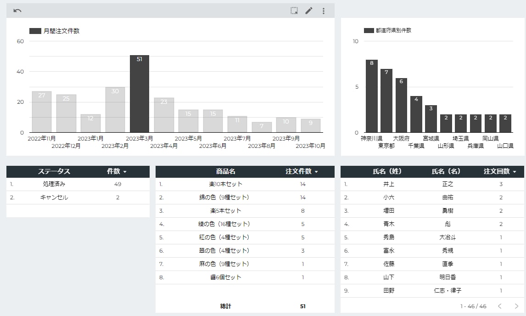Go to next page of customer table
Image resolution: width=526 pixels, height=316 pixels.
click(516, 306)
